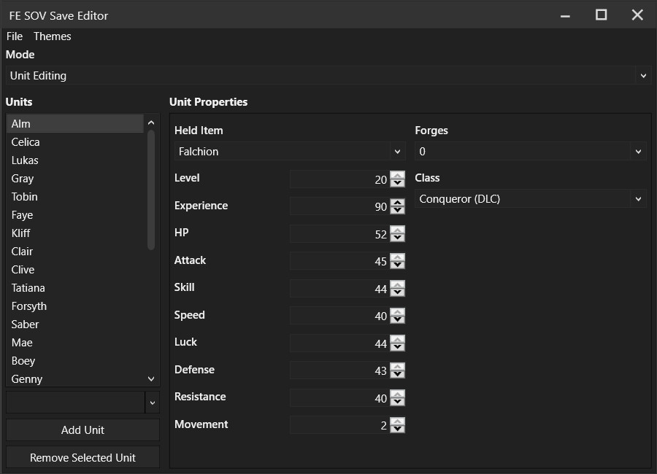Increase Movement with its up arrow

pyautogui.click(x=397, y=421)
